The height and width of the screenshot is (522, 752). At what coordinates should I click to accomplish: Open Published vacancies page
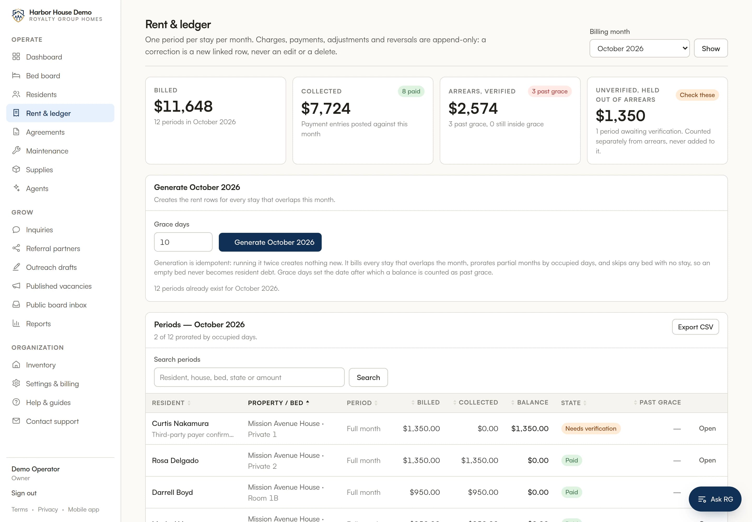60,286
